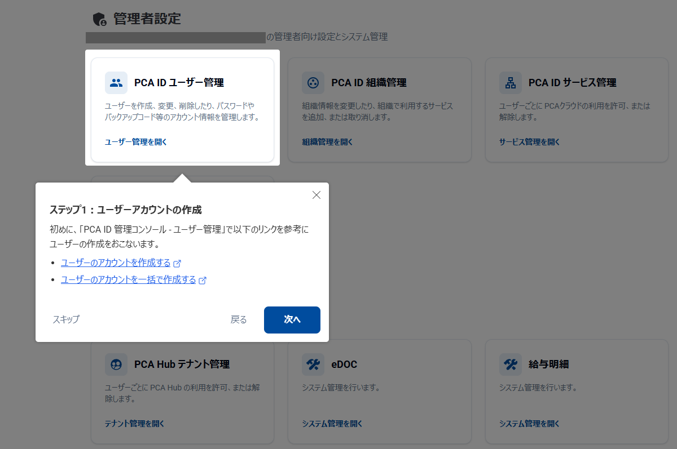Click the PCA ID ユーザー管理 people icon
Screen dimensions: 677x449
(x=116, y=82)
